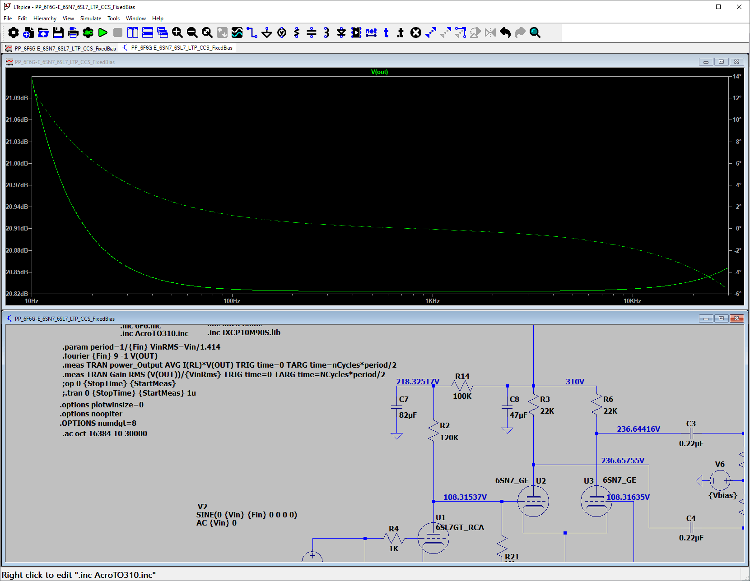Select the Delete tool
Screen dimensions: 750x581
pyautogui.click(x=416, y=32)
